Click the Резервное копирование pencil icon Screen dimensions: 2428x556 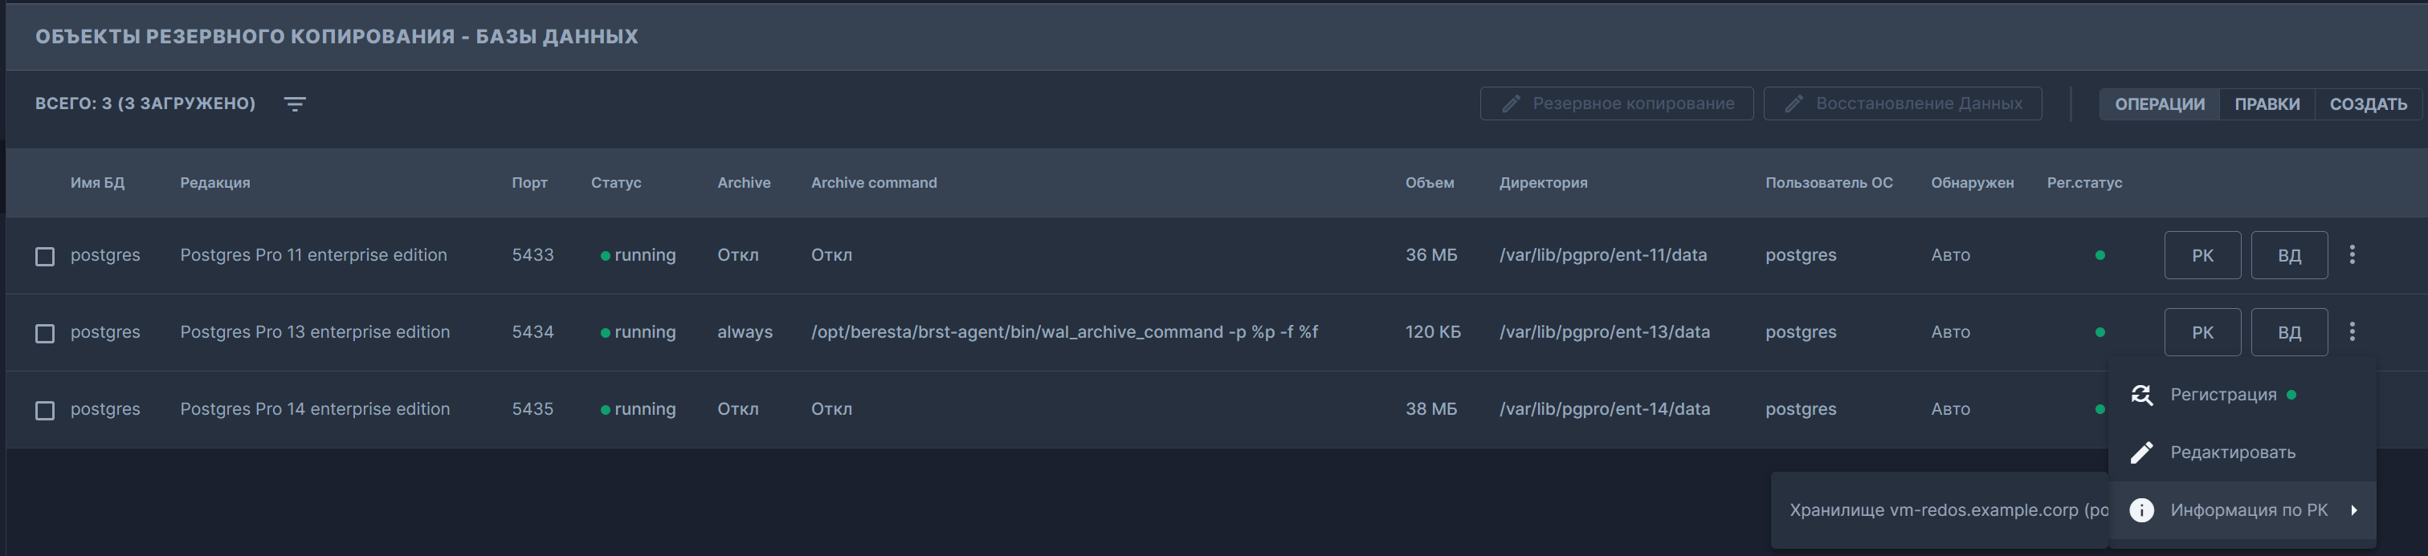pos(1511,103)
